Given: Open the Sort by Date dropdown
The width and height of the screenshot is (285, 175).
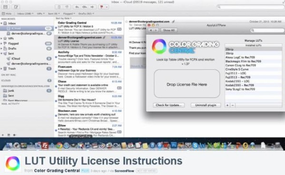Looking at the screenshot, I should 63,18.
